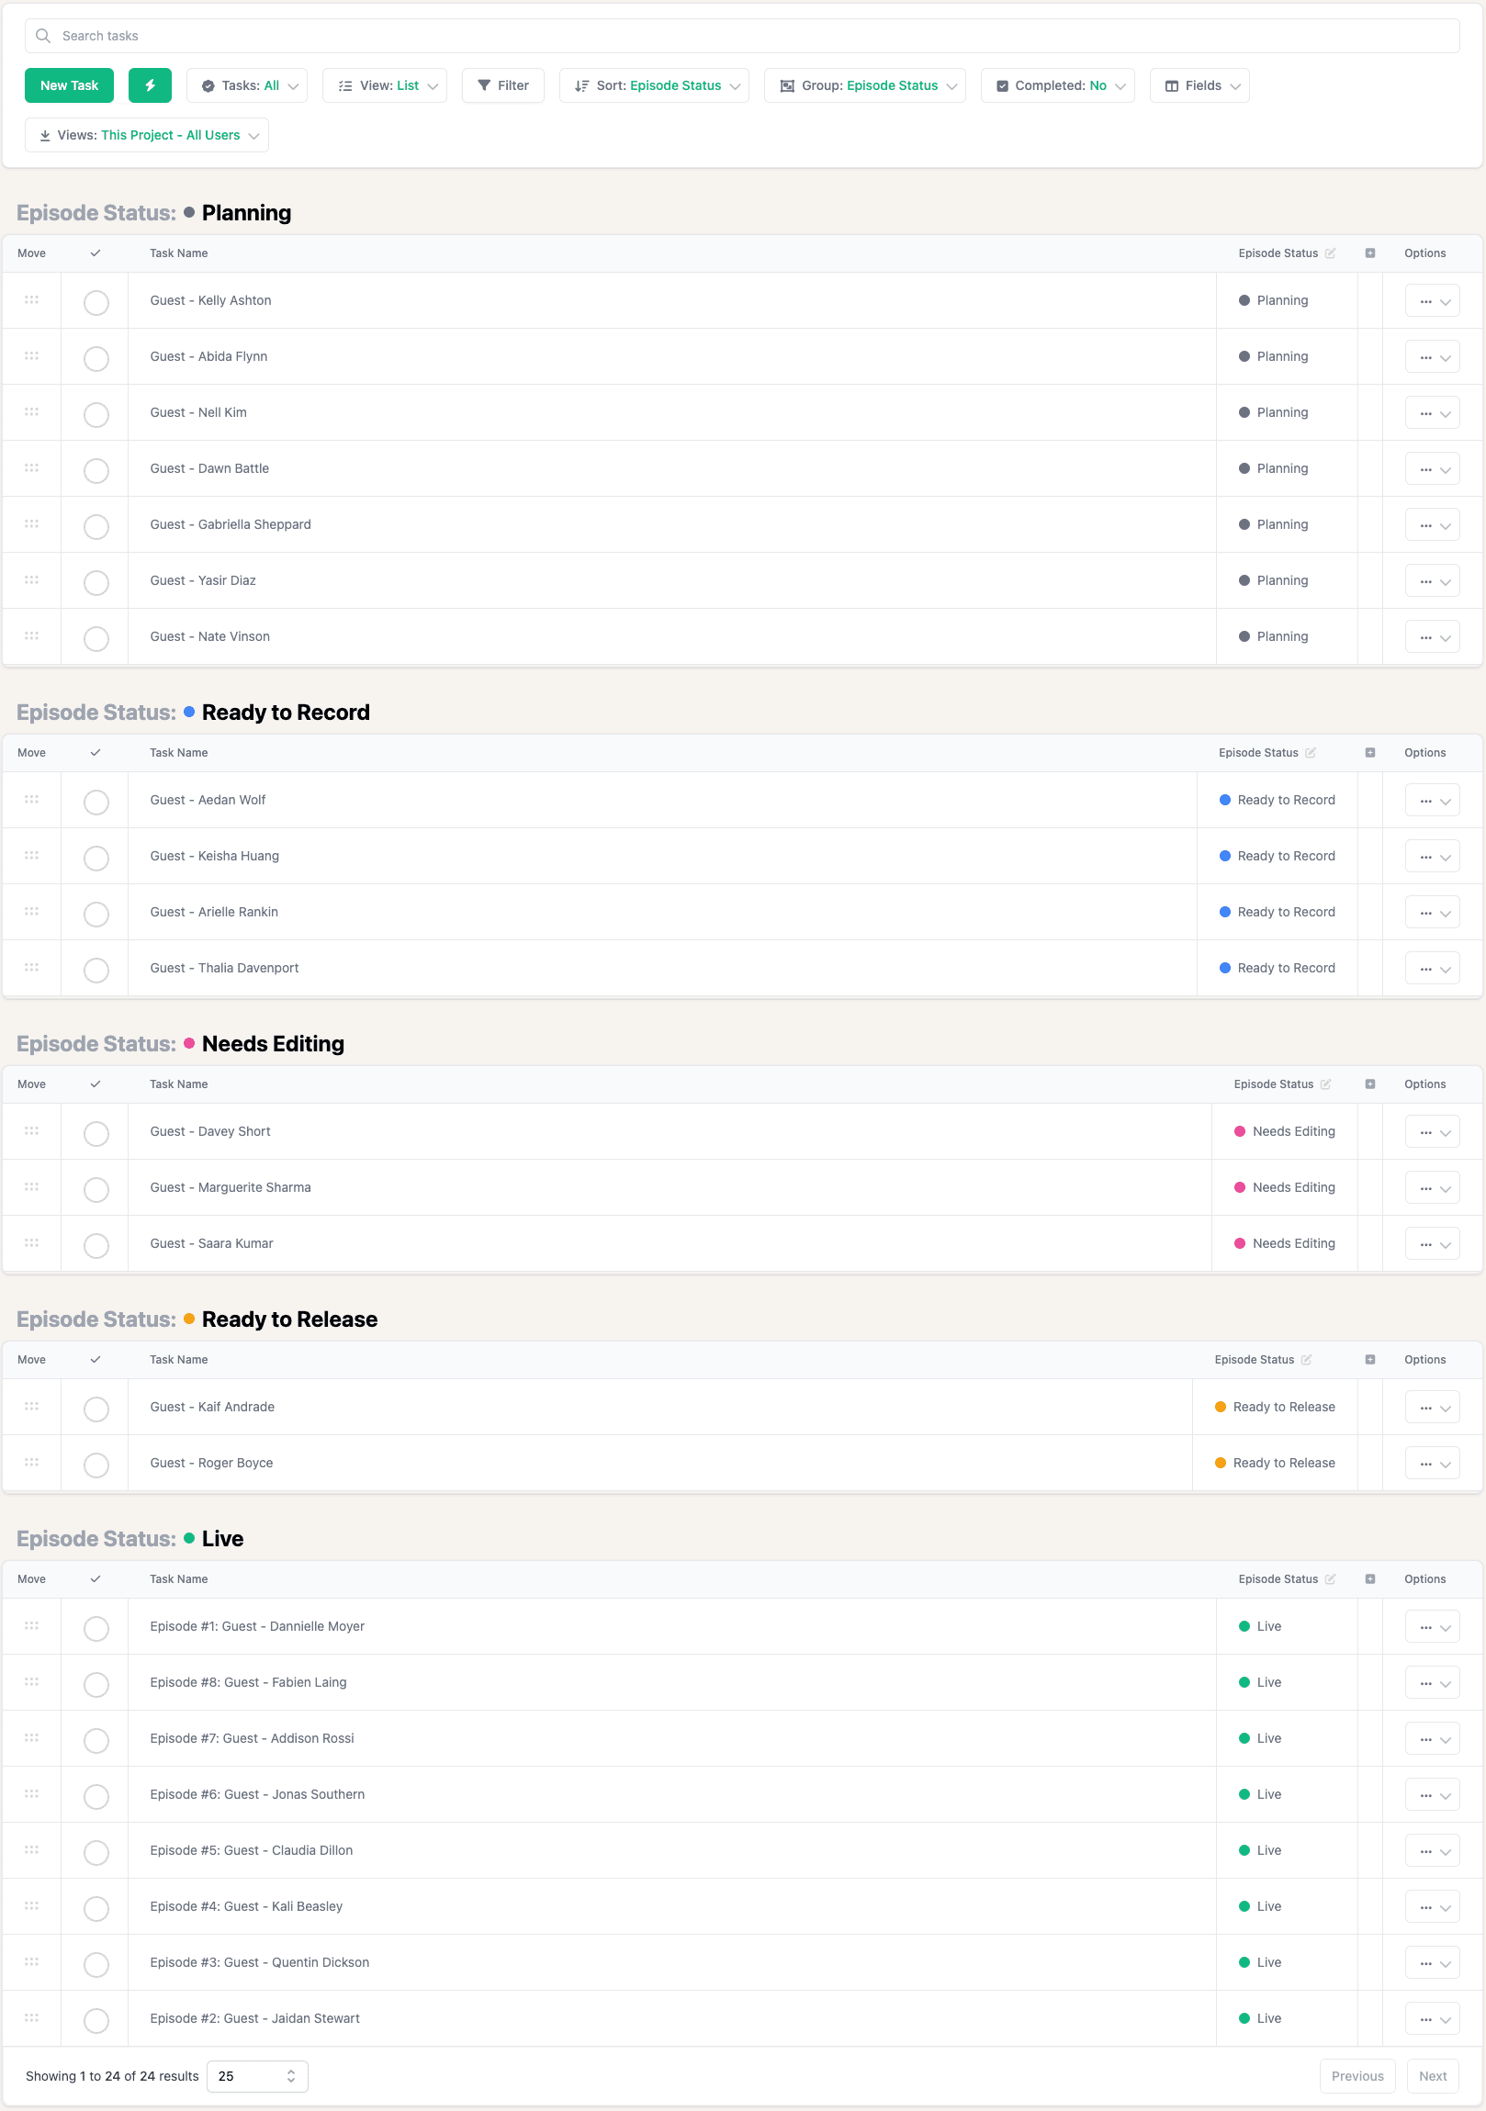Viewport: 1486px width, 2111px height.
Task: Check off Guest - Aedan Wolf task
Action: click(96, 802)
